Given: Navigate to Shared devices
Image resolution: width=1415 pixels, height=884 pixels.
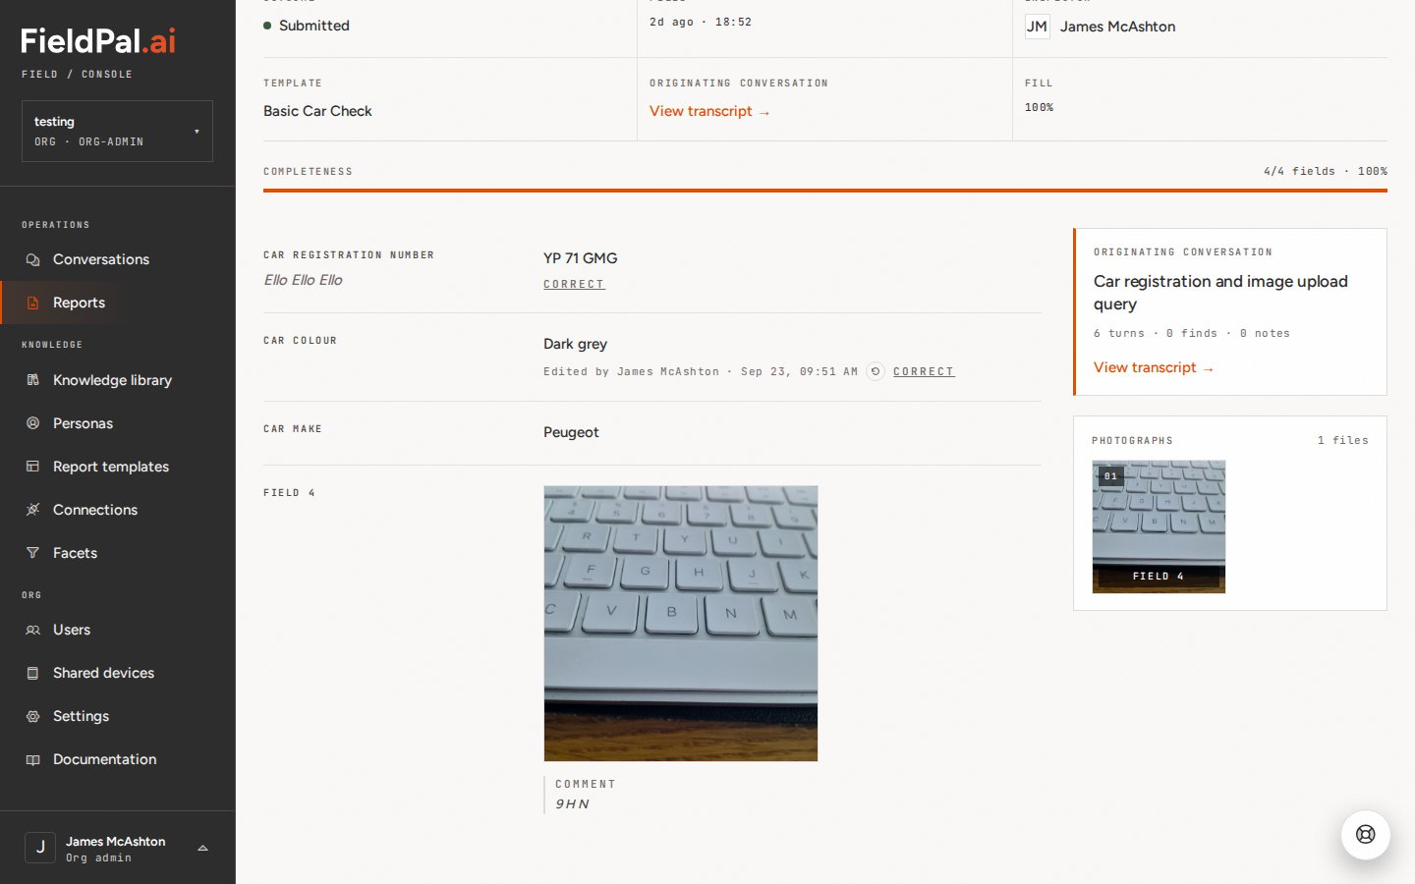Looking at the screenshot, I should tap(118, 673).
